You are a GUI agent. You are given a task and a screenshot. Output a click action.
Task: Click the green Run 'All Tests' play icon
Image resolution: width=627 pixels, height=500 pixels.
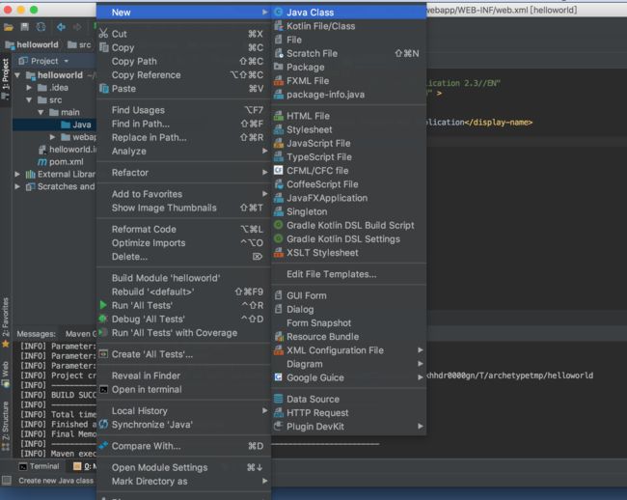pos(103,305)
